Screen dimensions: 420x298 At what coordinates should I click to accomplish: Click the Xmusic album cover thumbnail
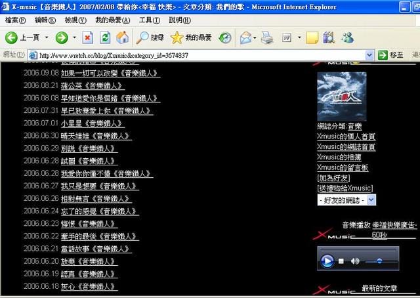(341, 96)
